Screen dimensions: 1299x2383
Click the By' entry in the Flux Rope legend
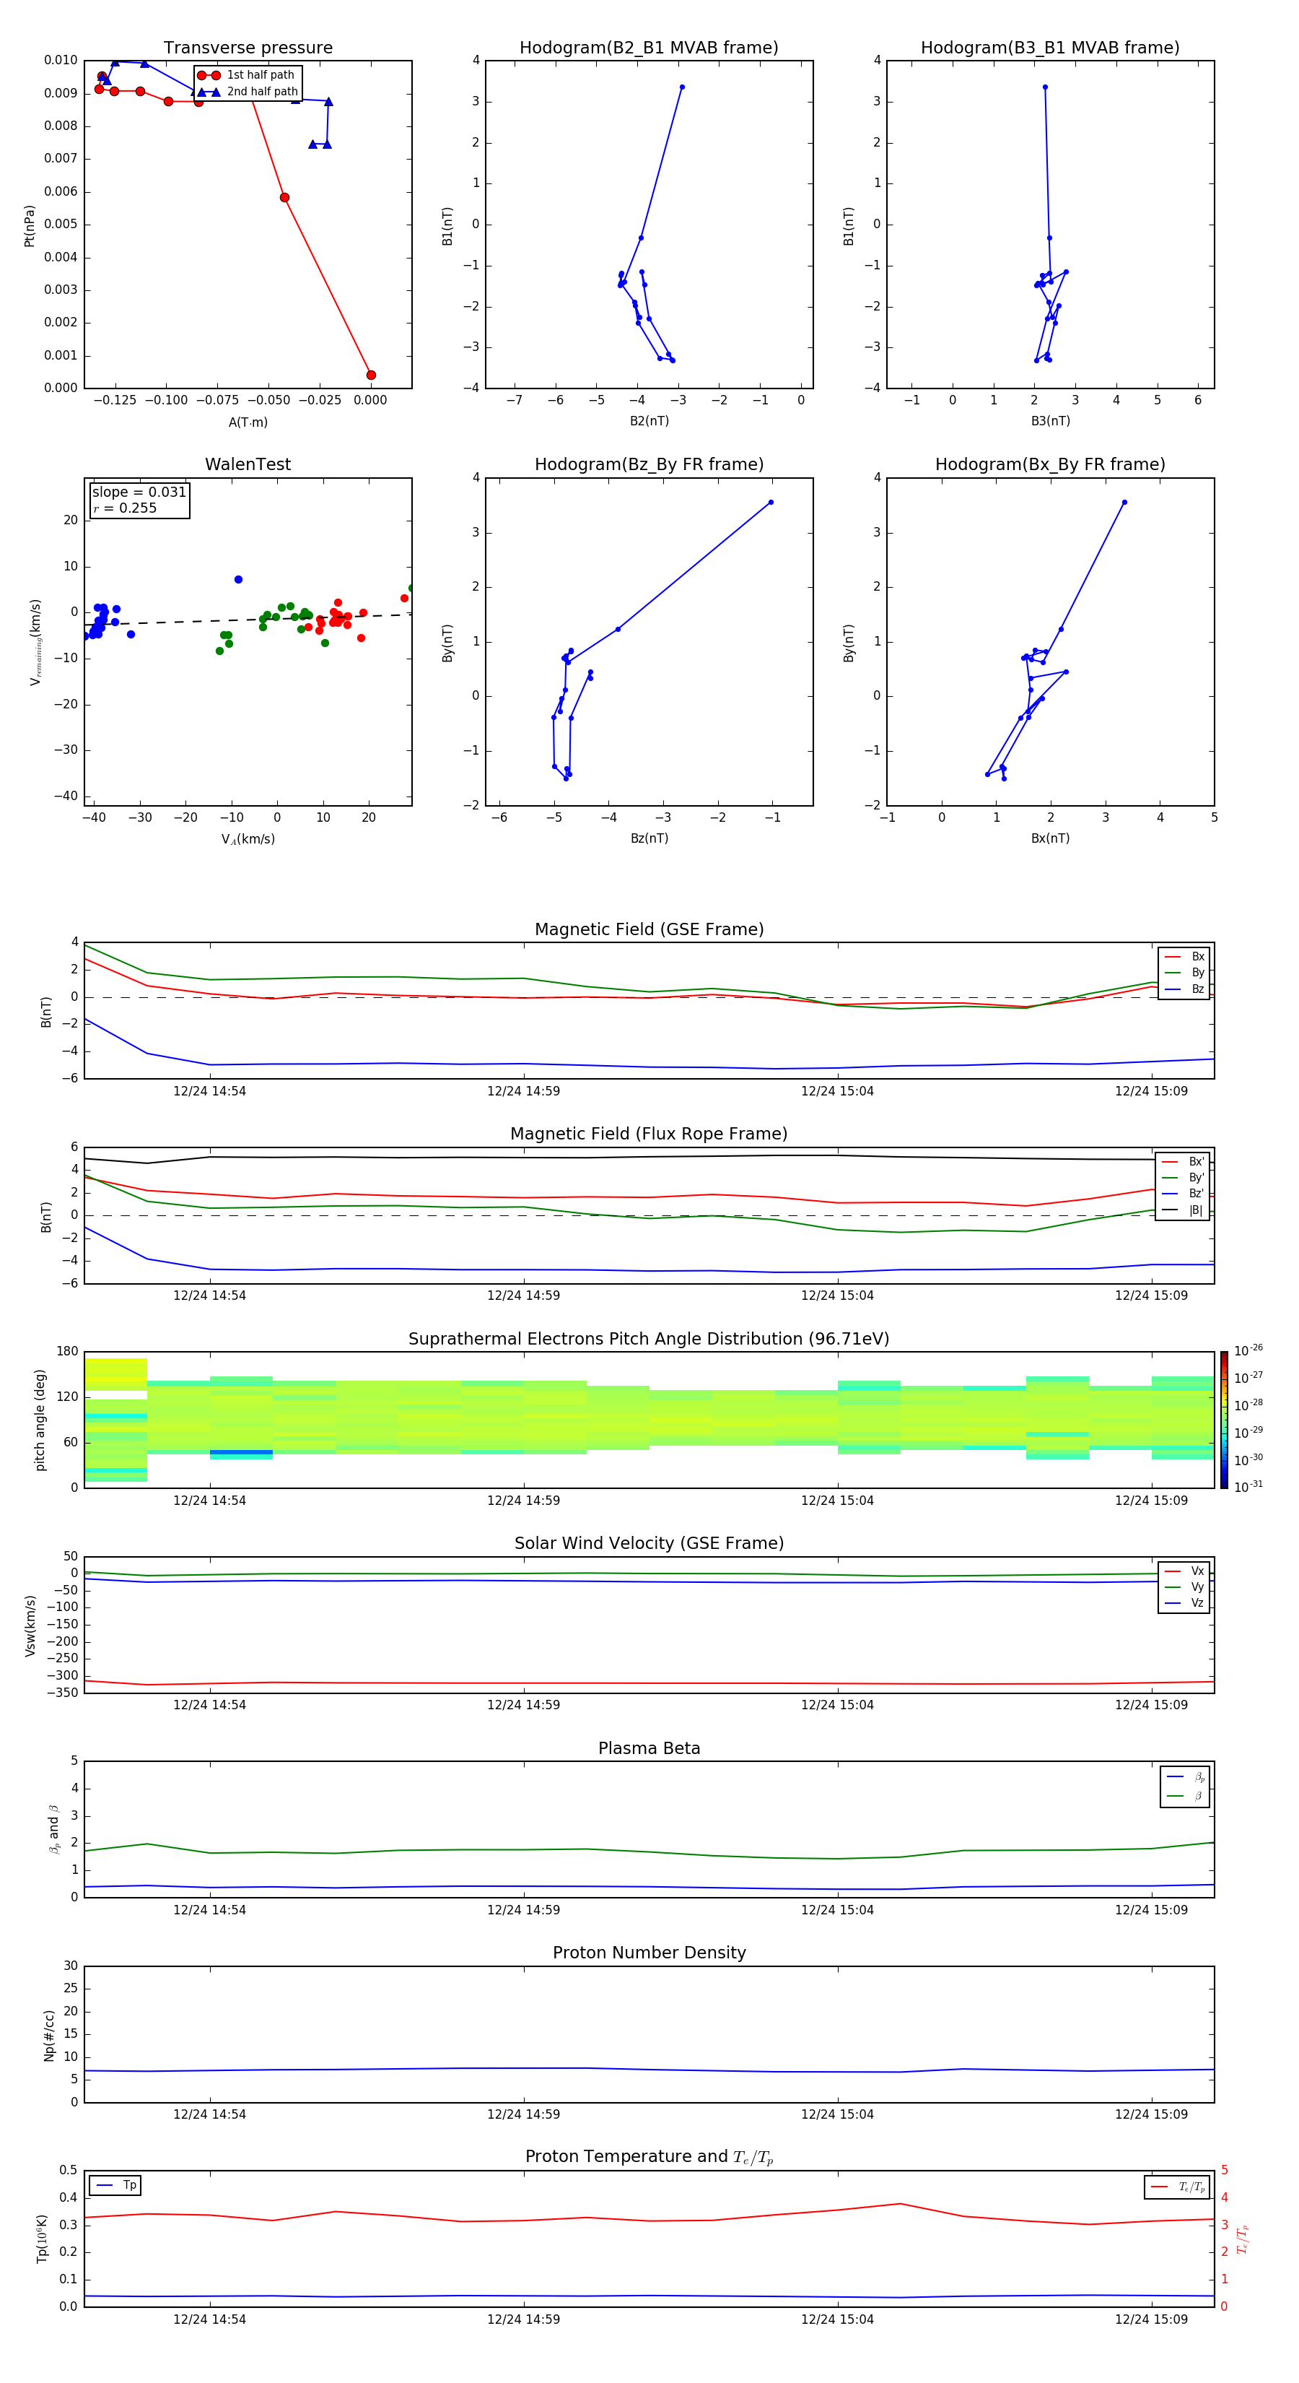coord(1184,1179)
